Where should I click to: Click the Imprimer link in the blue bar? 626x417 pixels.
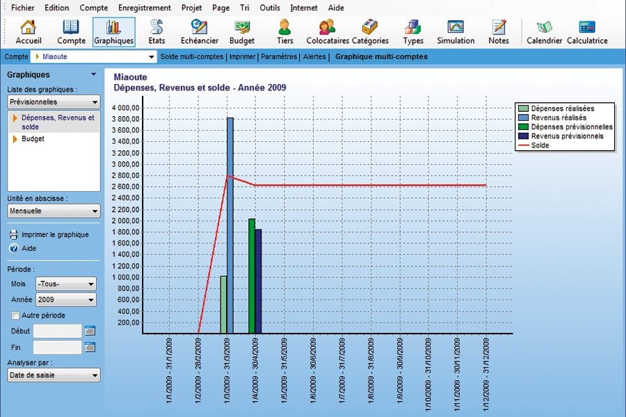point(242,57)
